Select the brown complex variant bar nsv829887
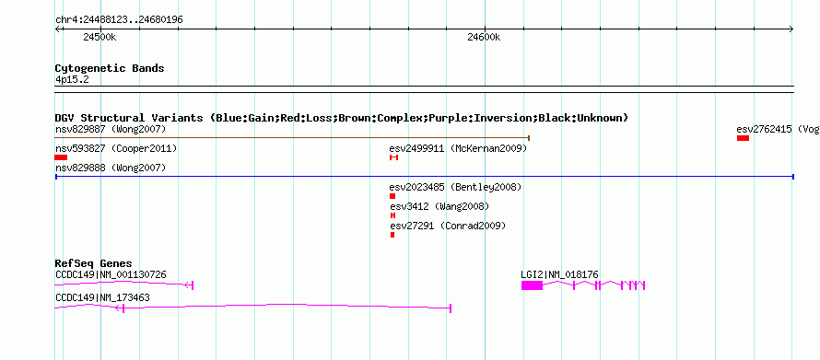The height and width of the screenshot is (360, 820). [x=293, y=138]
